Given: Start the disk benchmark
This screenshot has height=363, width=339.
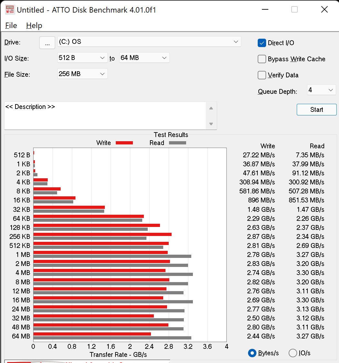Looking at the screenshot, I should pos(316,110).
